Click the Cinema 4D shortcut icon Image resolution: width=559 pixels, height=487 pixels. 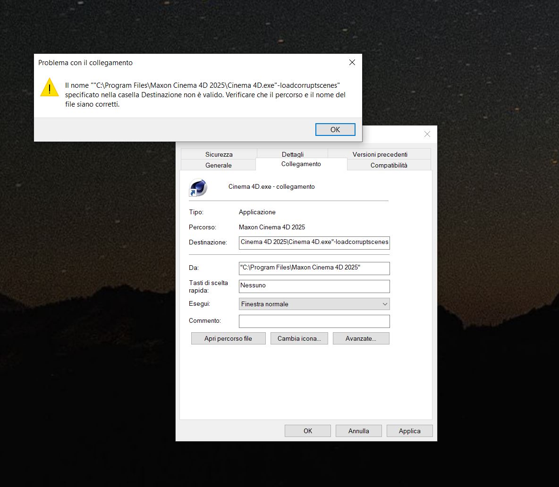point(198,187)
